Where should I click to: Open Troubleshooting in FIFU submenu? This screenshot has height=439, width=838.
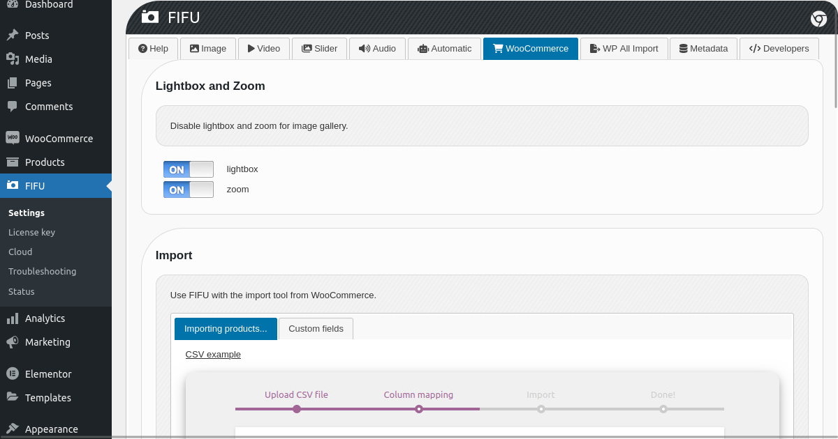point(42,272)
